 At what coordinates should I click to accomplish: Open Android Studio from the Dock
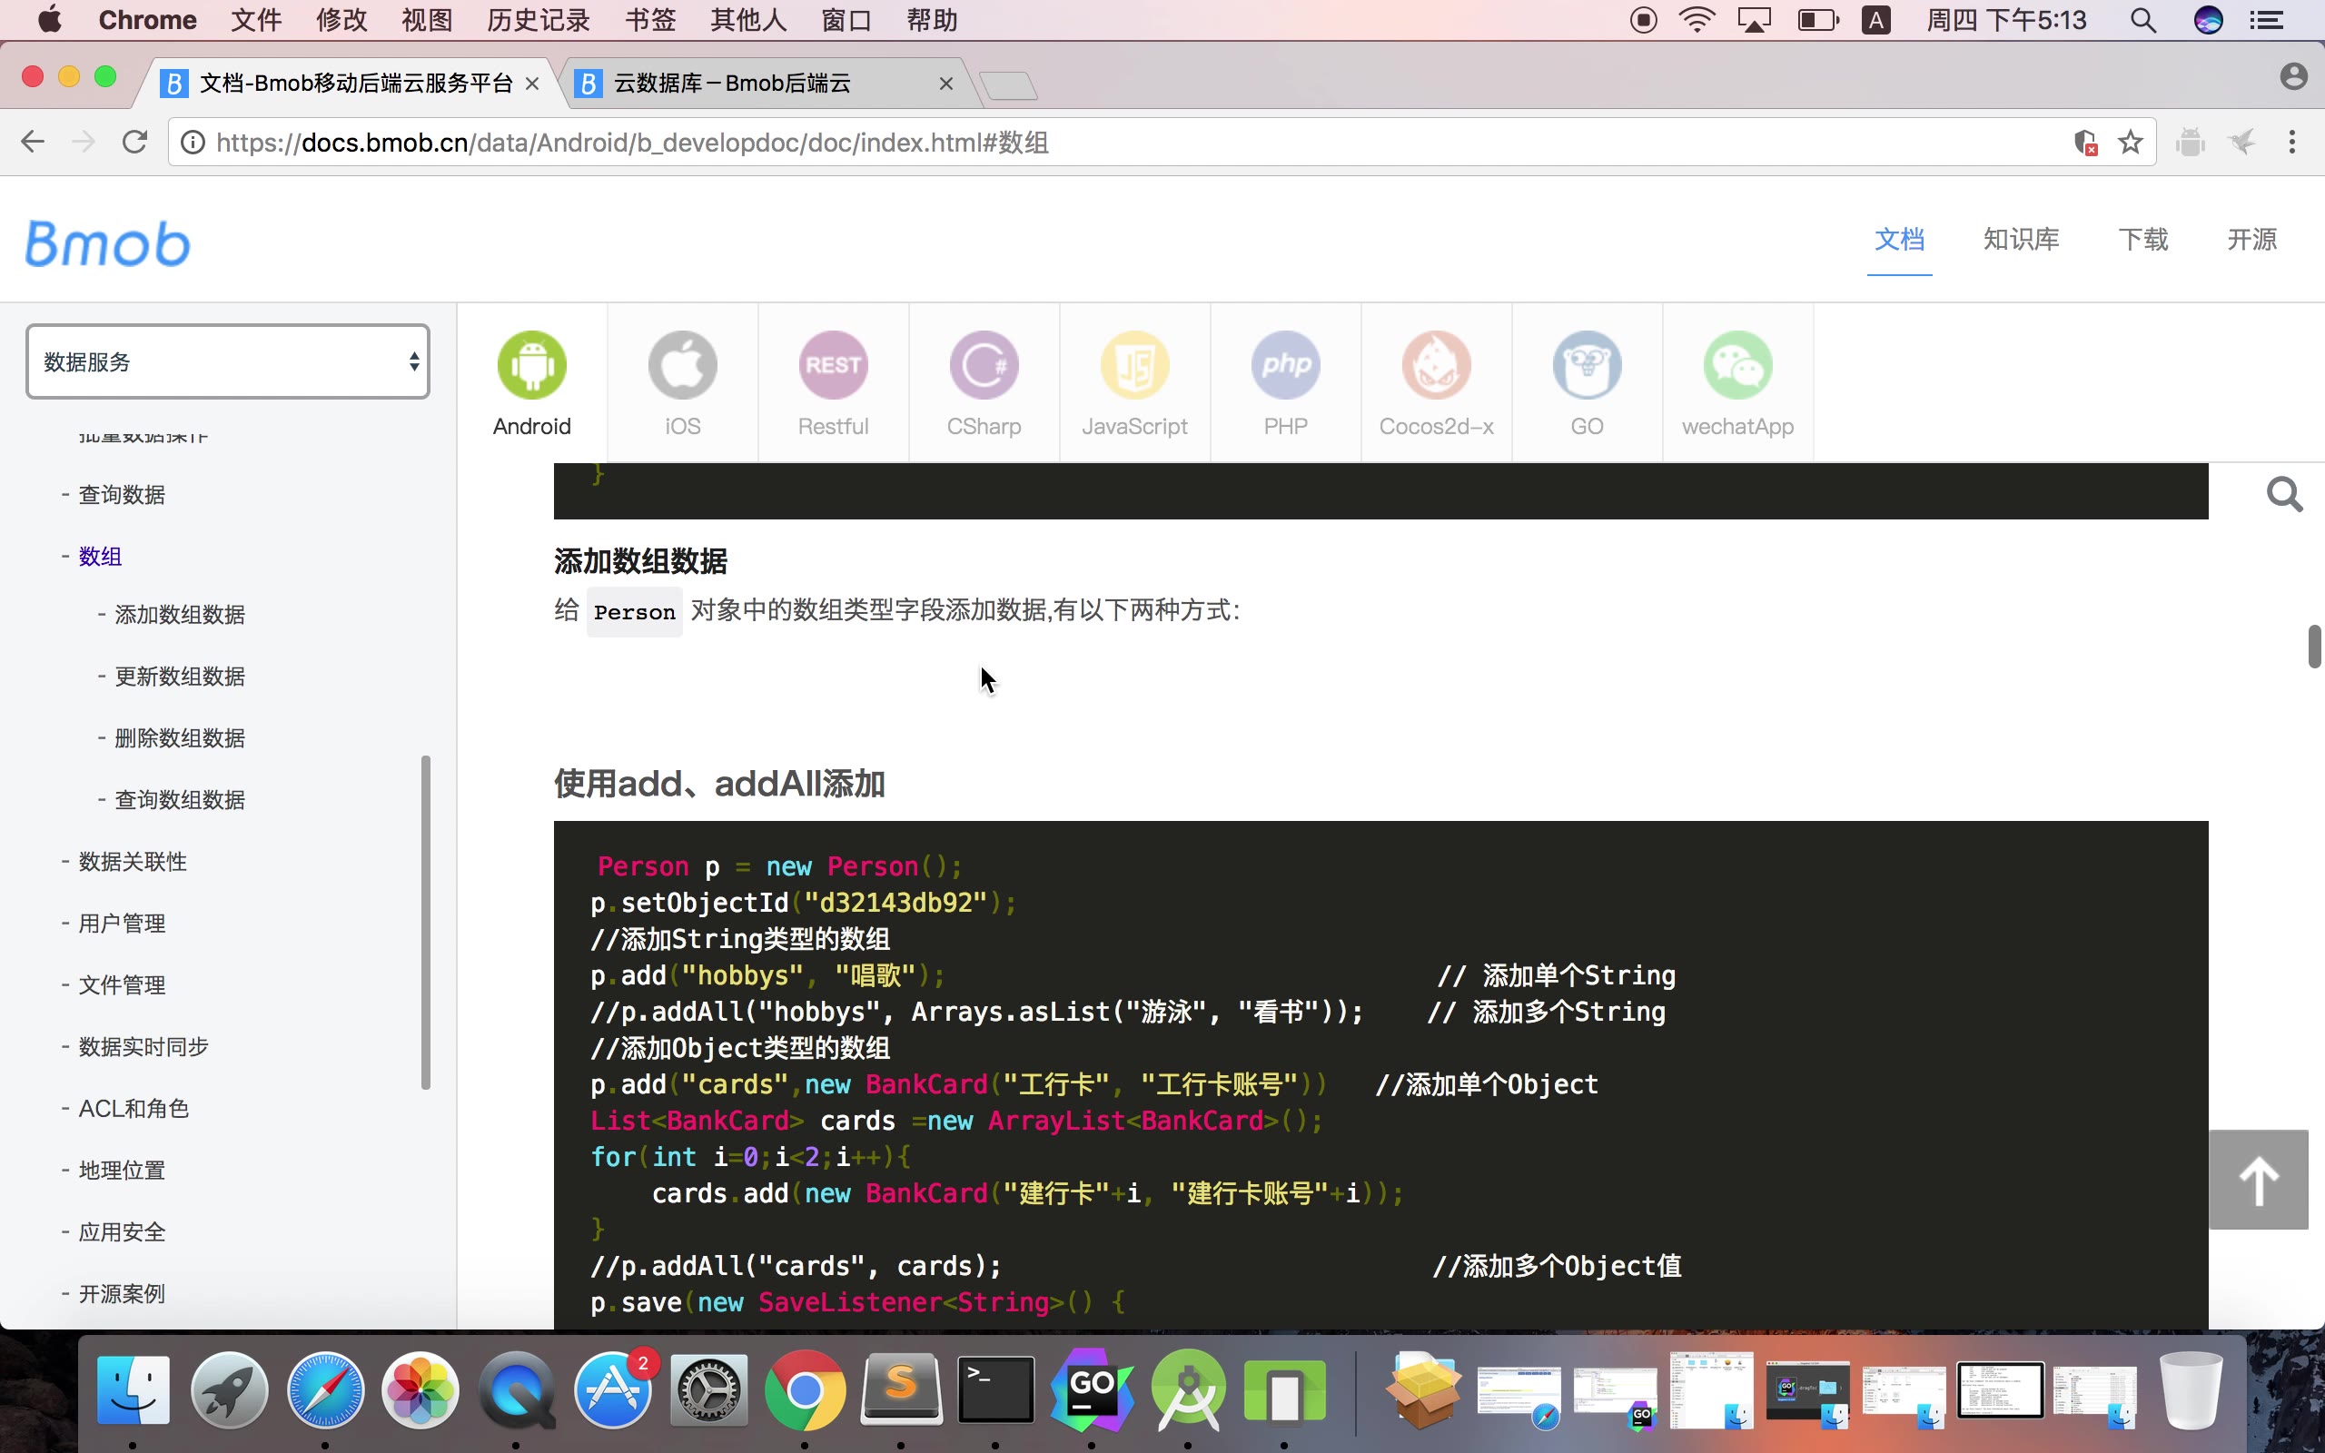[x=1189, y=1389]
